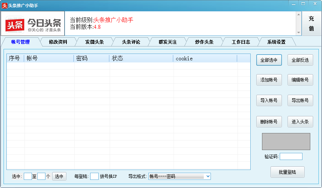Viewport: 322px width, 188px height.
Task: Click the 密码 column header
Action: point(91,59)
